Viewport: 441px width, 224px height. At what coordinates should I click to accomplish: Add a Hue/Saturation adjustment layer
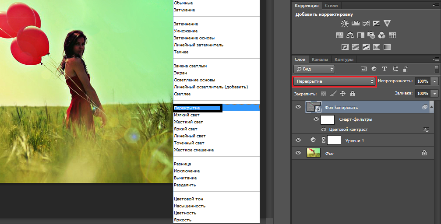340,35
